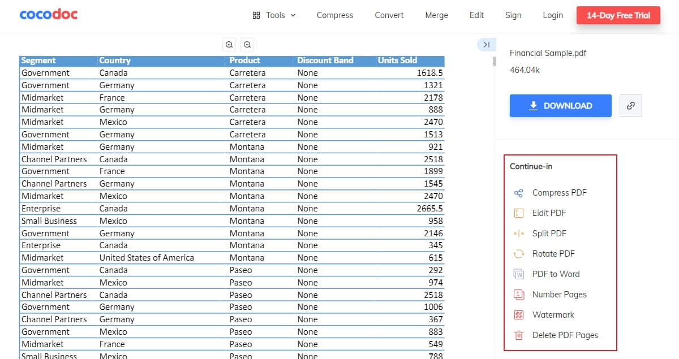Click the Rotate PDF icon
Image resolution: width=679 pixels, height=359 pixels.
[x=518, y=253]
